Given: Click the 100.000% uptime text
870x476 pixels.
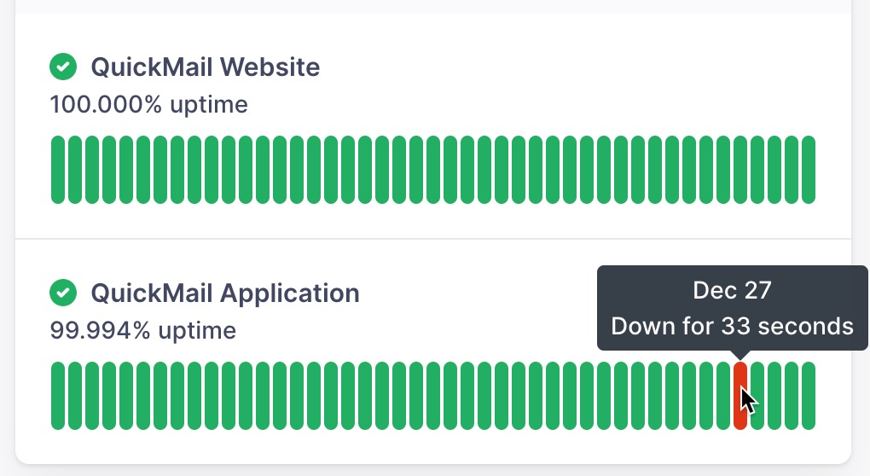Looking at the screenshot, I should (x=148, y=105).
